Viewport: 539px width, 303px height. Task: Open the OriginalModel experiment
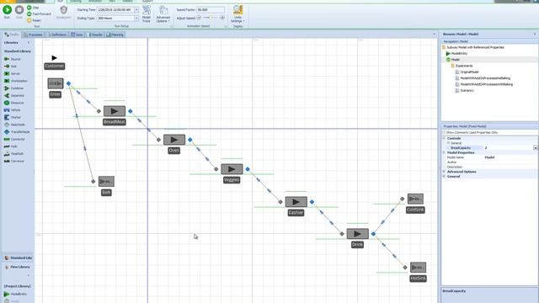[x=467, y=72]
